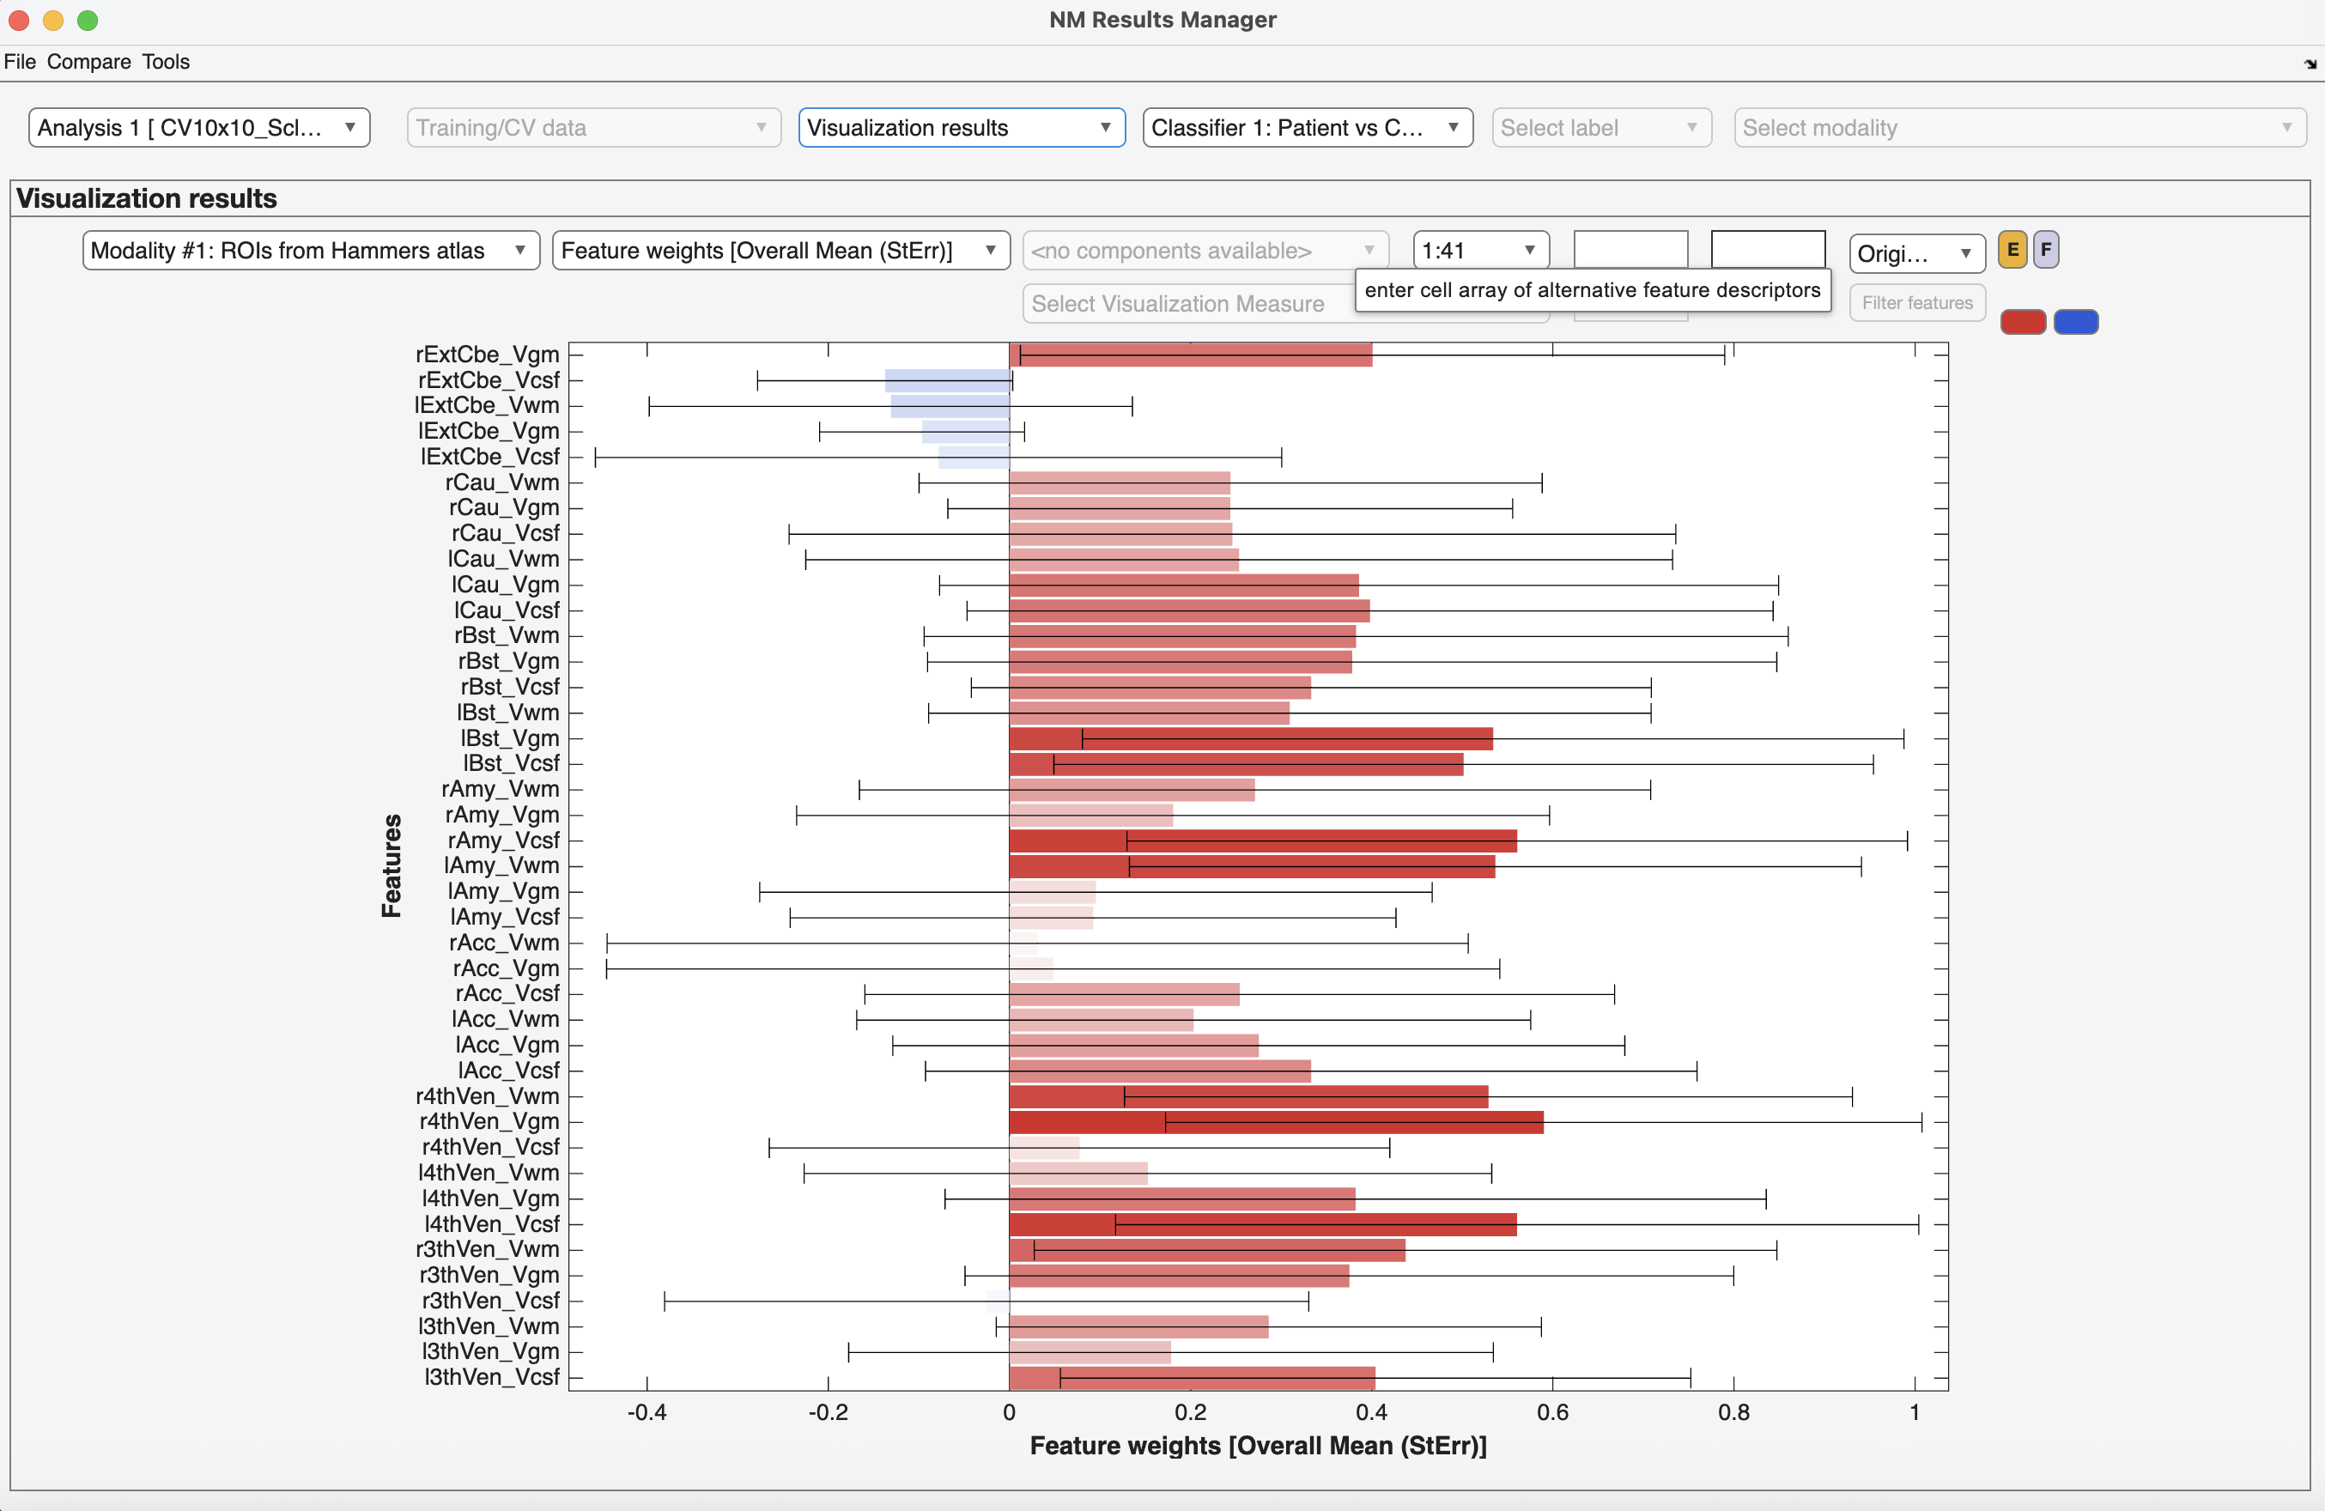The width and height of the screenshot is (2325, 1511).
Task: Open the Tools menu
Action: (x=165, y=62)
